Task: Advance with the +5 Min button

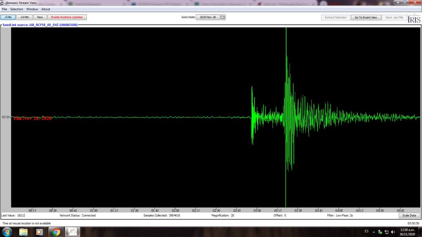Action: coord(25,17)
